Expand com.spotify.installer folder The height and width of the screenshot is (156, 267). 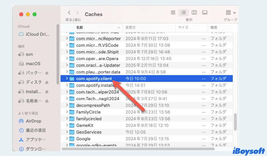67,85
